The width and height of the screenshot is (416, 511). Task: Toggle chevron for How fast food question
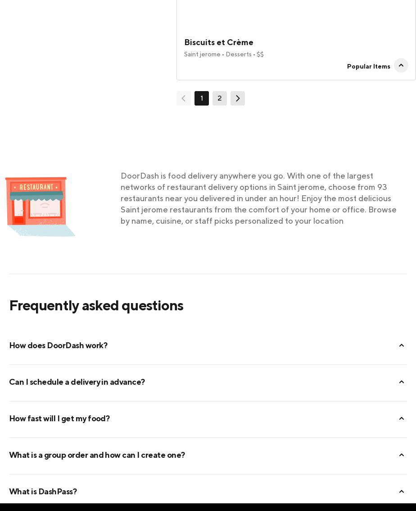(x=402, y=419)
